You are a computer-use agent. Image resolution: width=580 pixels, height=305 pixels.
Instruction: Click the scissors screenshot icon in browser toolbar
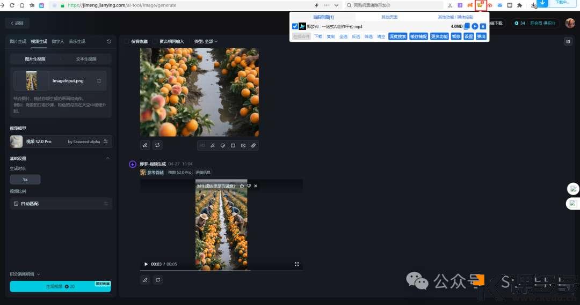[x=450, y=5]
